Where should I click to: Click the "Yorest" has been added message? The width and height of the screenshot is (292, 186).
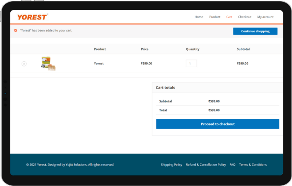tap(46, 30)
